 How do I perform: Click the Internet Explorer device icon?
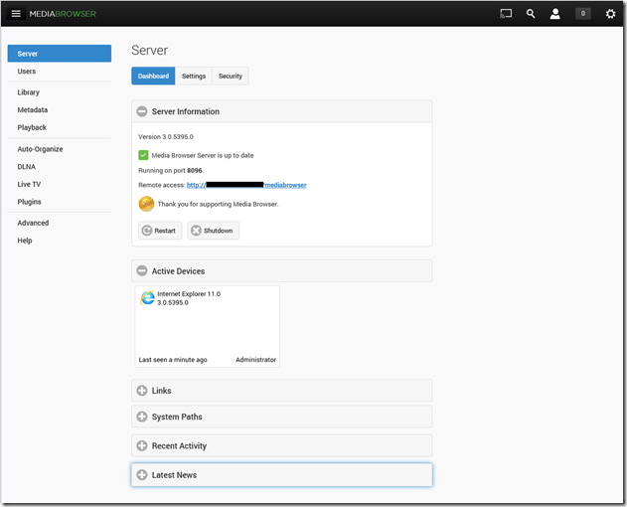(147, 297)
